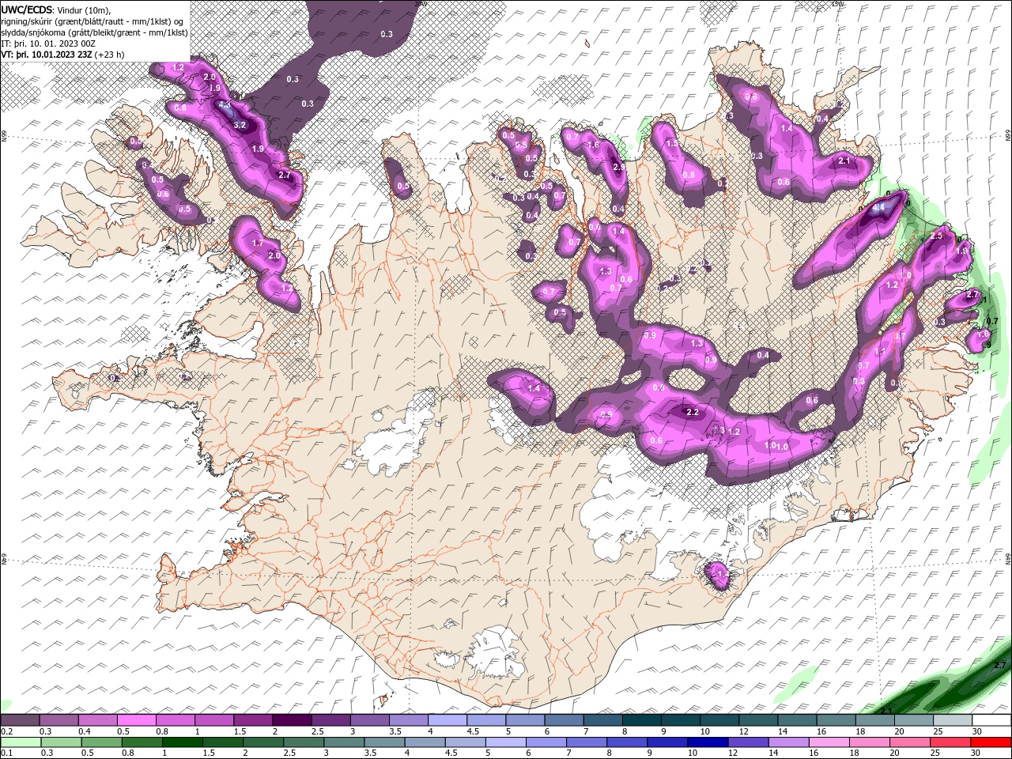Pick the dark blue swatch at bottom-row label 10

(x=708, y=742)
